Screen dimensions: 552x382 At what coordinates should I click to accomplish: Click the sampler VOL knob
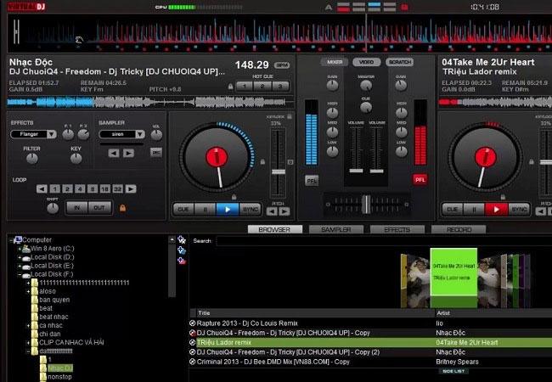tap(156, 135)
